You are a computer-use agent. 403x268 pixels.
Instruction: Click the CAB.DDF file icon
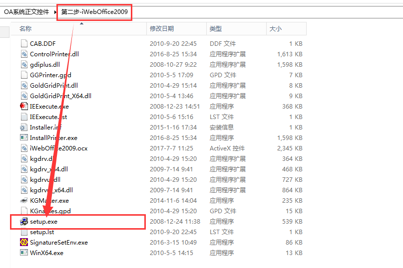tap(24, 43)
